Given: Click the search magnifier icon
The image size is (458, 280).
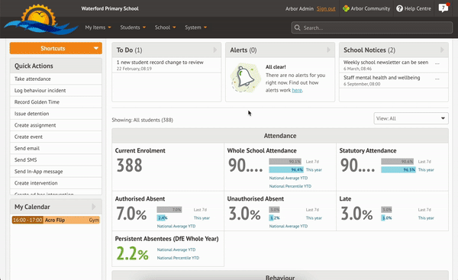Looking at the screenshot, I should point(298,27).
